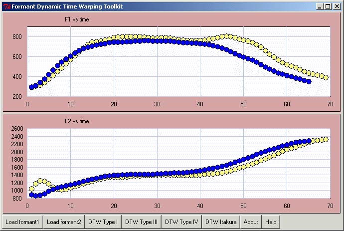Select leftmost blue point in F1 plot
The height and width of the screenshot is (231, 344).
(31, 87)
